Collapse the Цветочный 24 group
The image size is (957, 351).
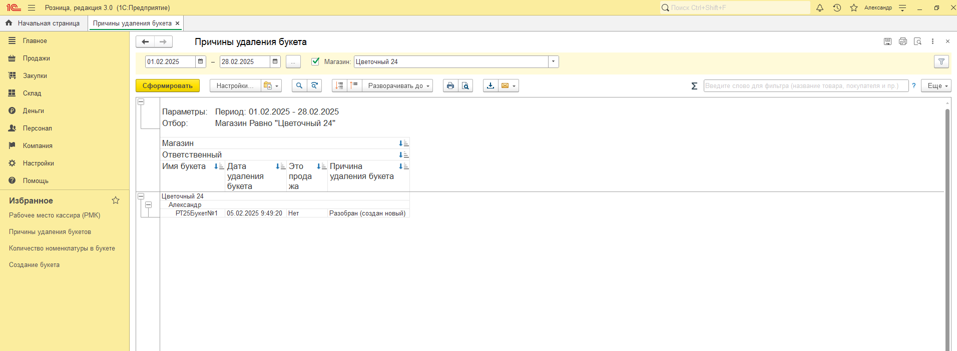(141, 196)
